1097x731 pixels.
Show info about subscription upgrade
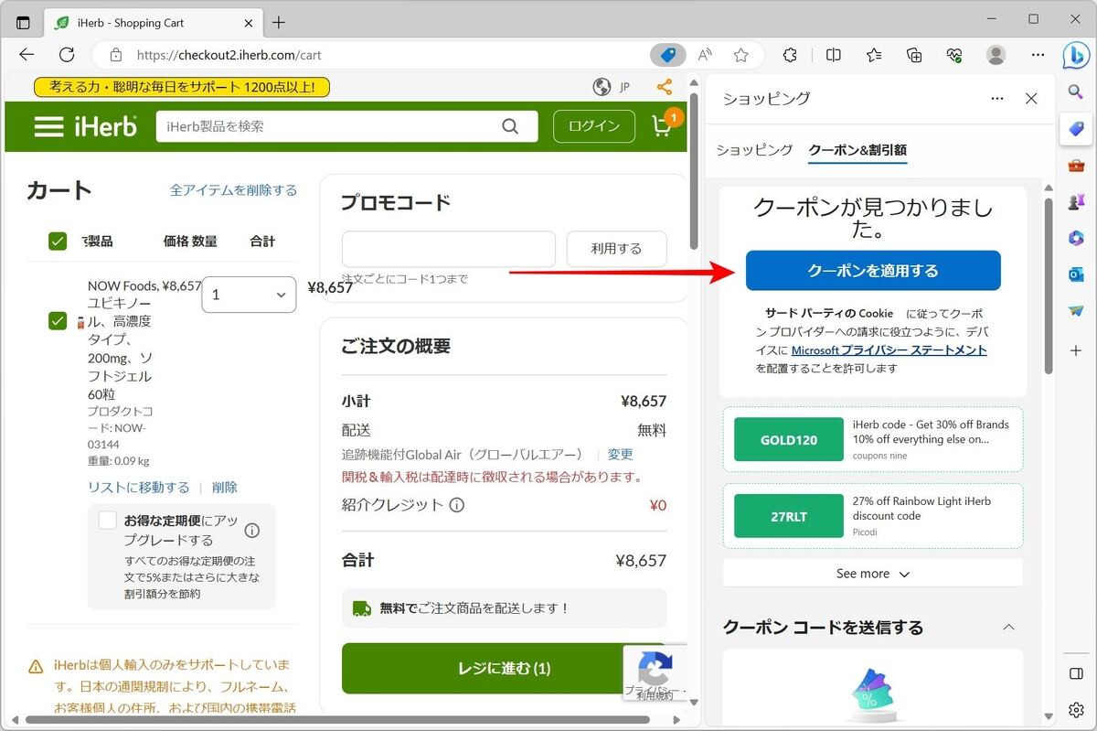coord(252,531)
